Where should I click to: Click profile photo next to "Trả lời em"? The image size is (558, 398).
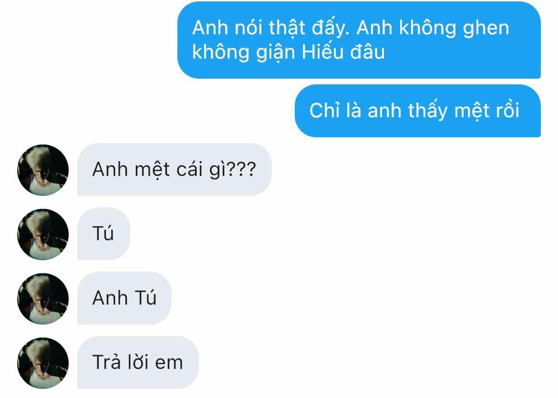(x=43, y=363)
